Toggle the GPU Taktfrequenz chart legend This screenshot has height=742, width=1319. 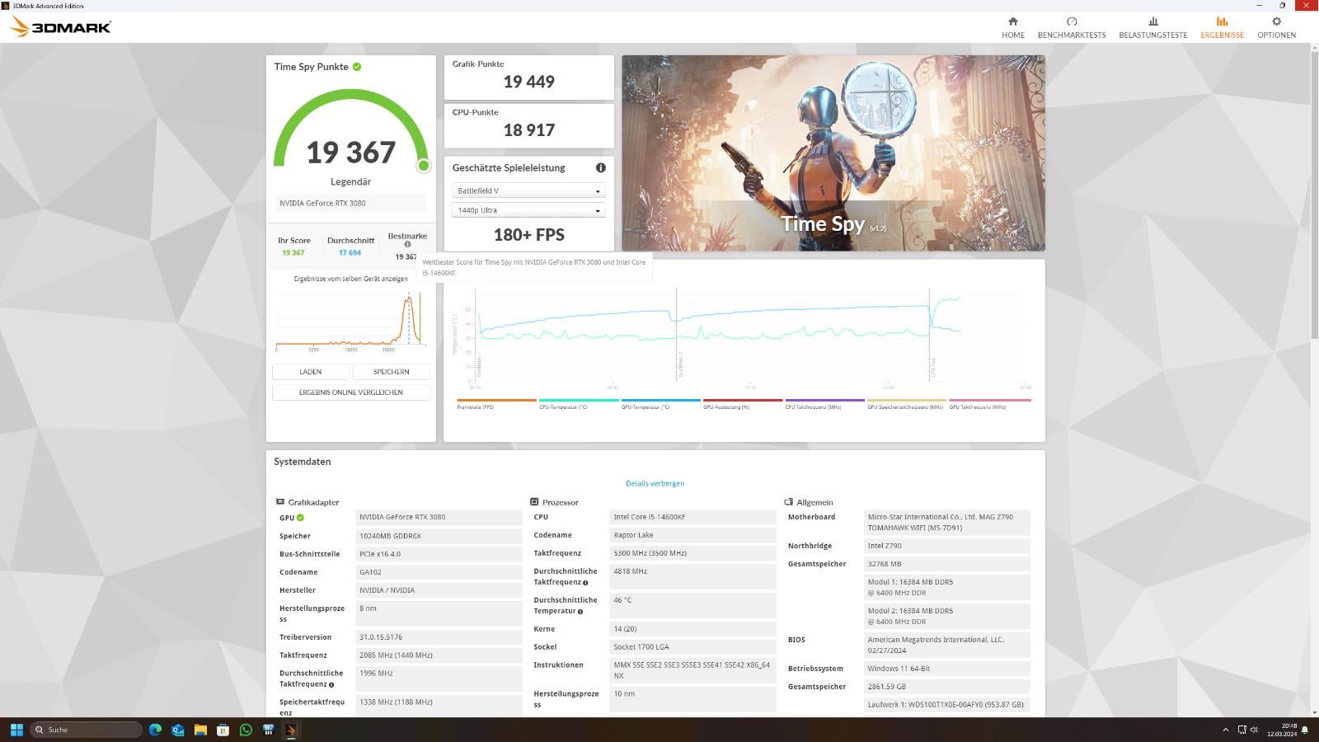[990, 404]
